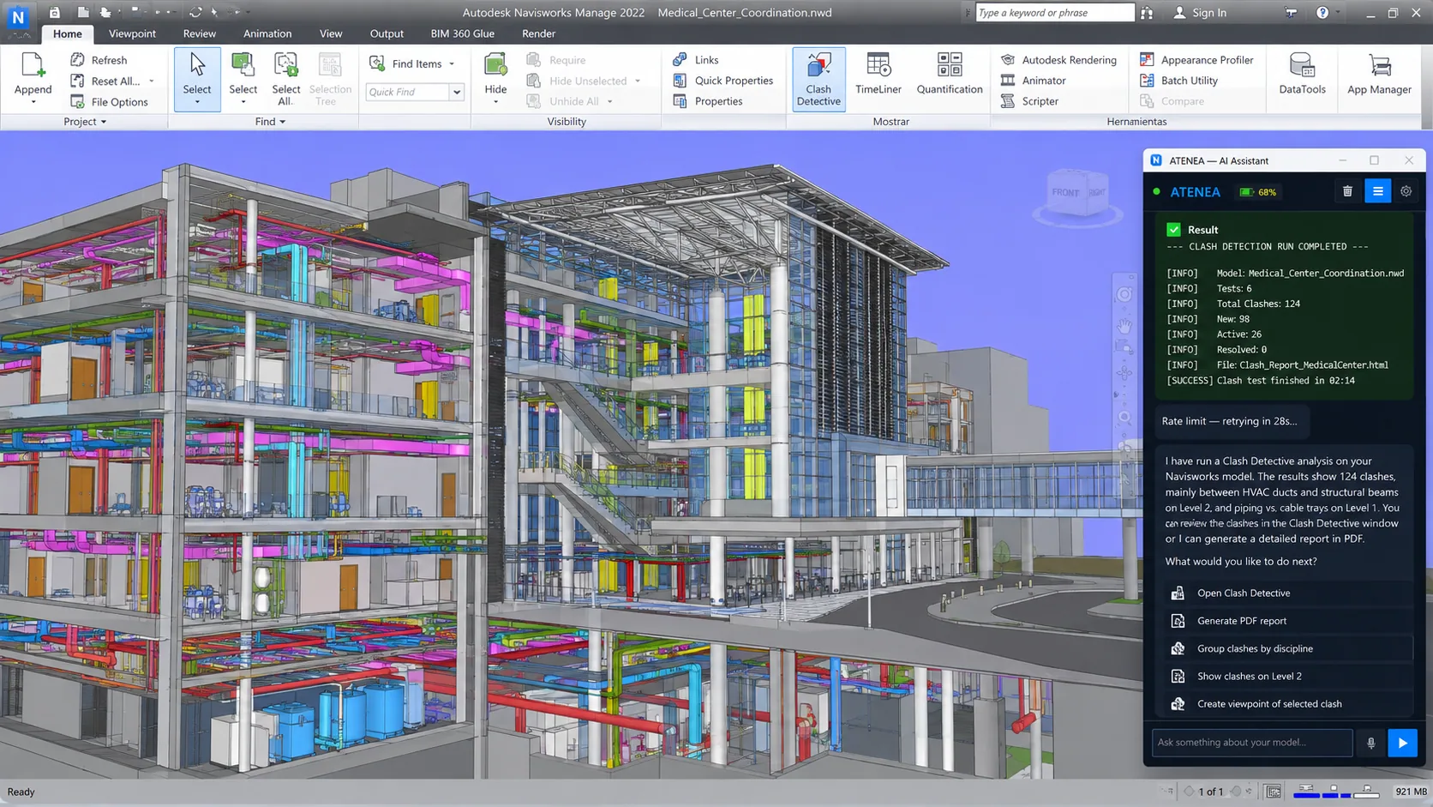
Task: Open the Quick Find combo box dropdown
Action: pos(457,92)
